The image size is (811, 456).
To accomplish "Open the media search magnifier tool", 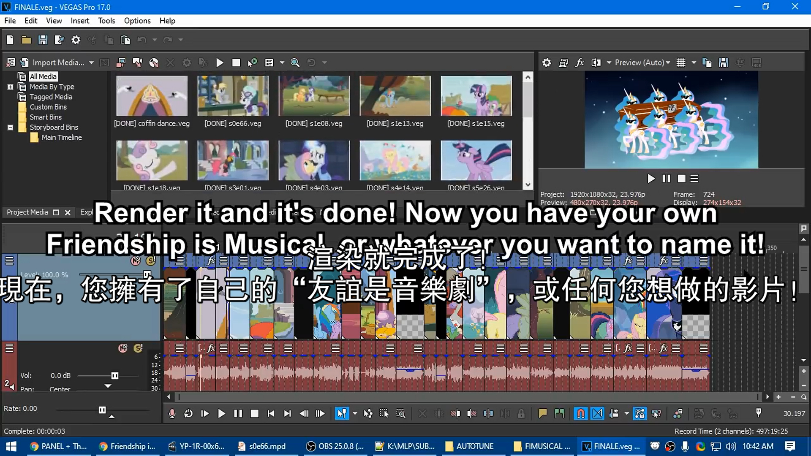I will [295, 62].
